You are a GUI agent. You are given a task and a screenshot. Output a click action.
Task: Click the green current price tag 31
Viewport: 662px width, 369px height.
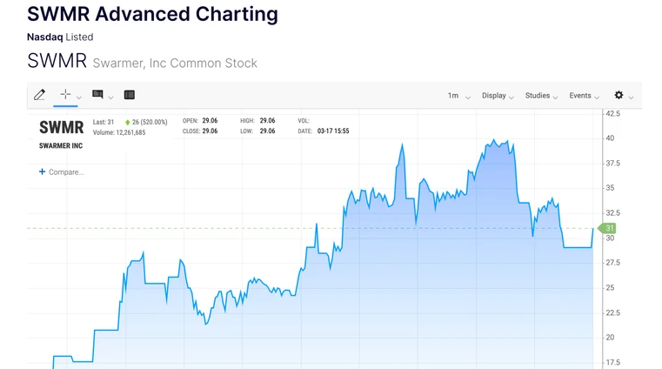click(609, 228)
